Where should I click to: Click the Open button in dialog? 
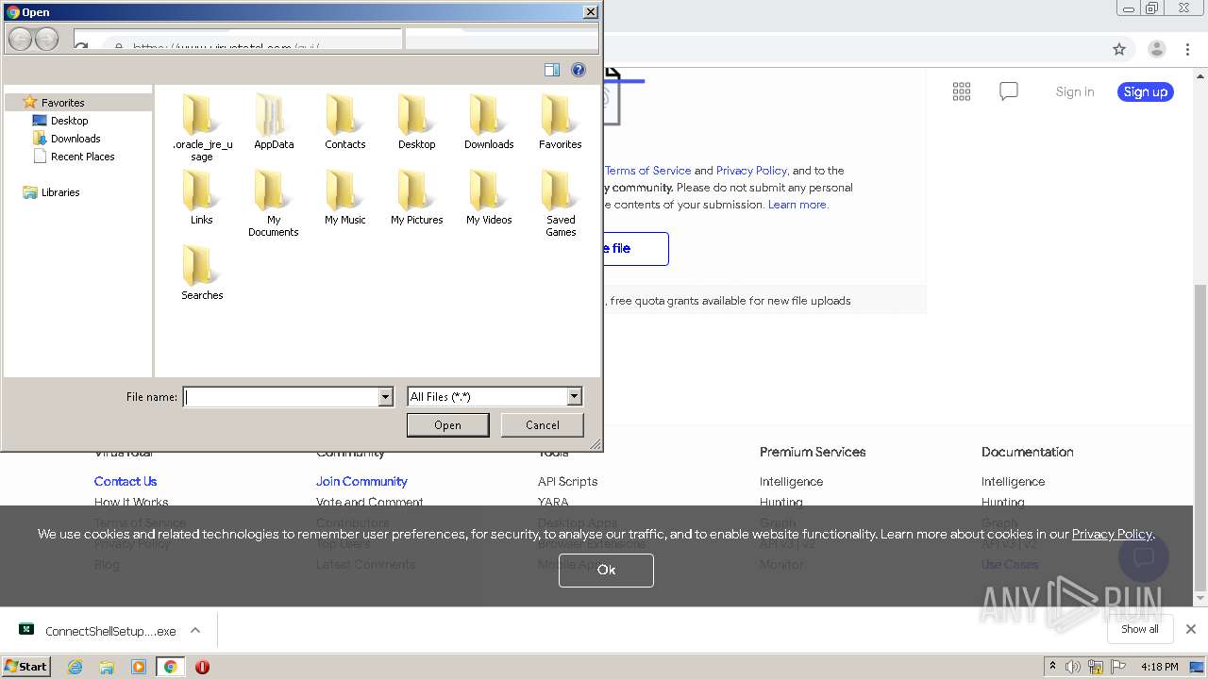click(447, 425)
